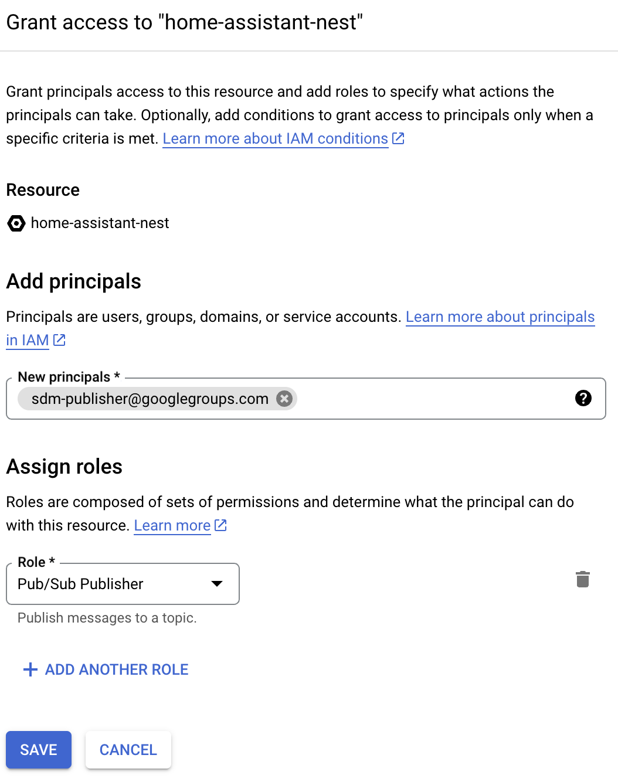Remove the sdm-publisher principal chip
Viewport: 618px width, 782px height.
(x=284, y=399)
